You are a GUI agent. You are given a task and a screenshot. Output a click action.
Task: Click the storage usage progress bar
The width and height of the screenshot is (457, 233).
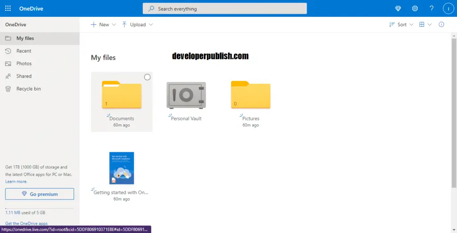(x=39, y=208)
